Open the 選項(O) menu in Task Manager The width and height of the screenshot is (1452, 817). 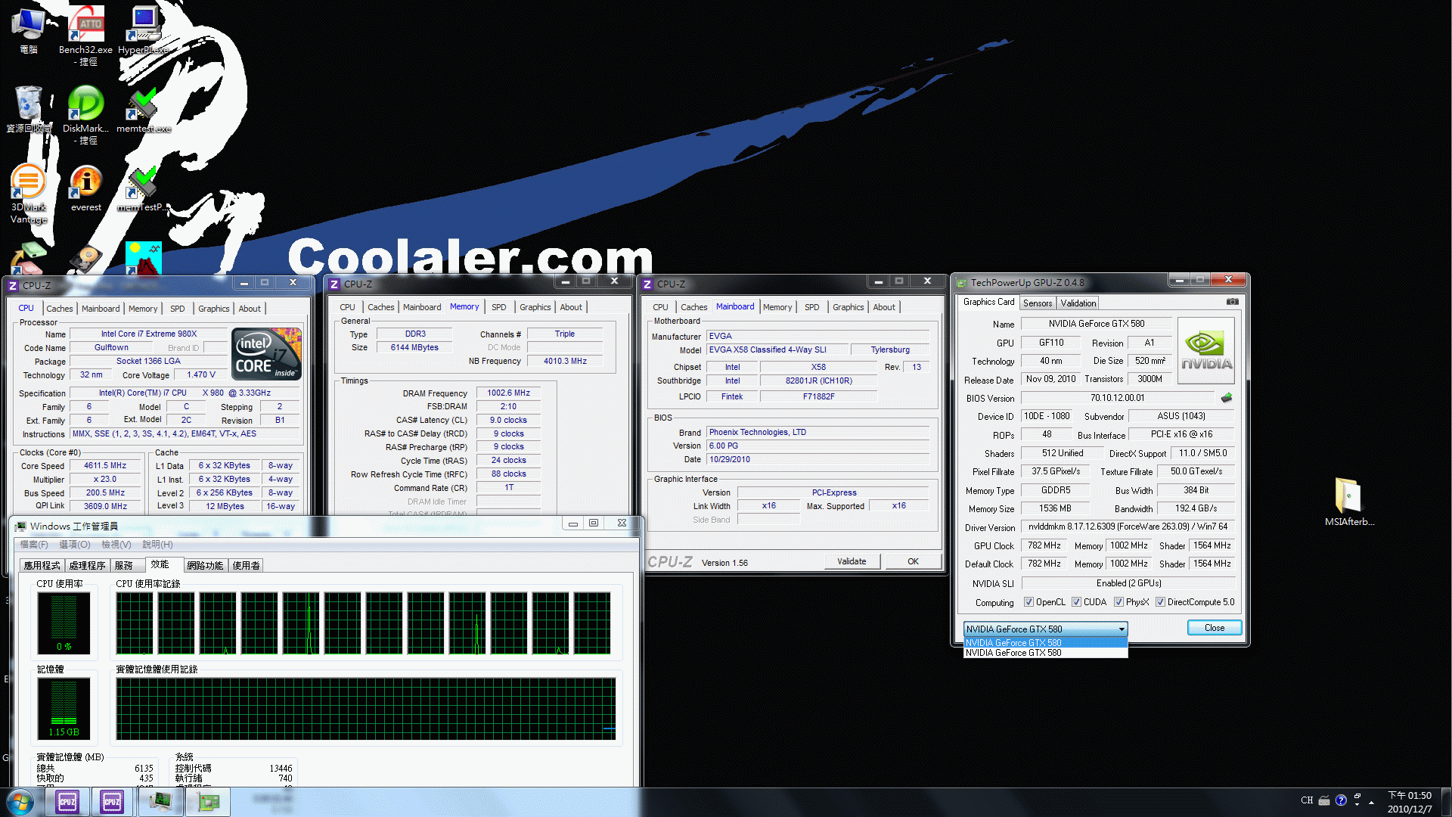coord(75,545)
